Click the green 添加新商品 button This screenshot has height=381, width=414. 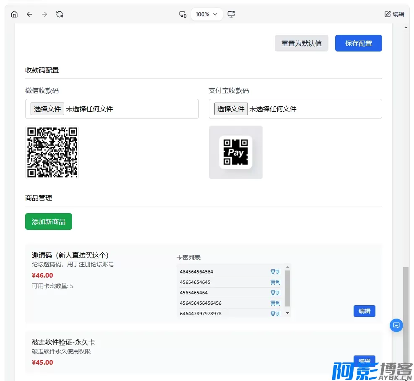[49, 221]
